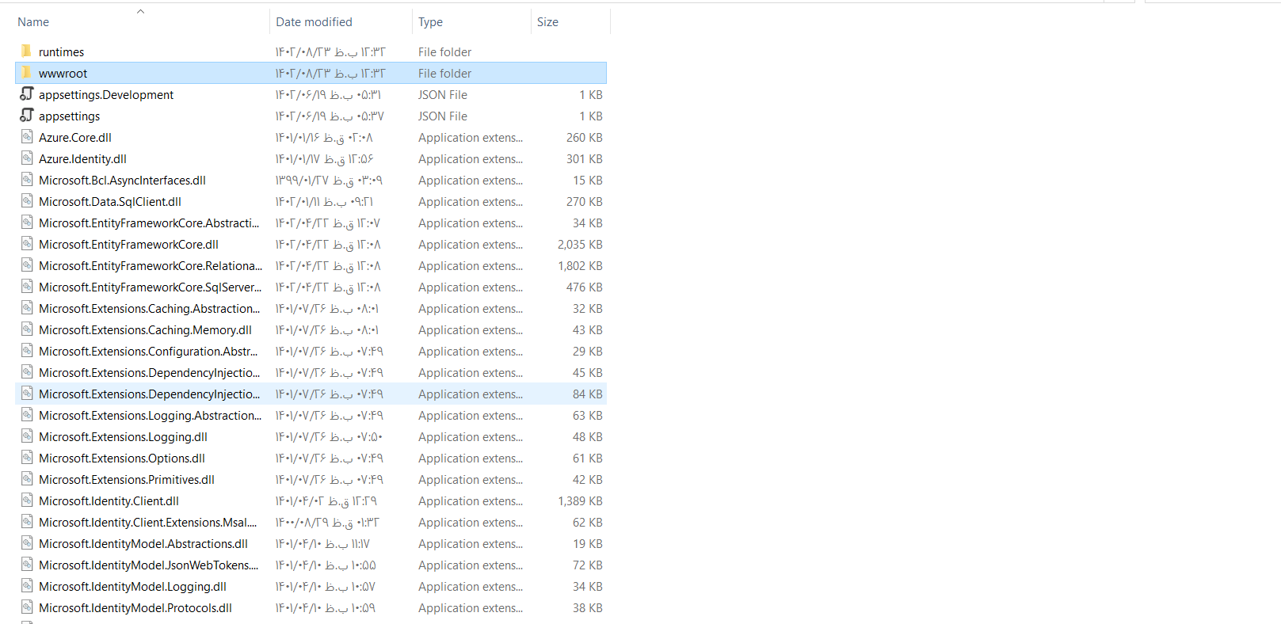Screen dimensions: 1281x624
Task: Sort files by the Size column
Action: (547, 22)
